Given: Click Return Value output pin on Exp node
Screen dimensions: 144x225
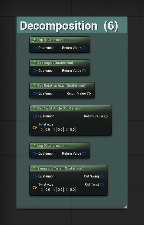Looking at the screenshot, I should (84, 48).
